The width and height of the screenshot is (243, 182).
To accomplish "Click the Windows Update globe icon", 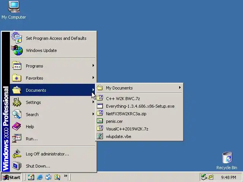I will coord(17,50).
